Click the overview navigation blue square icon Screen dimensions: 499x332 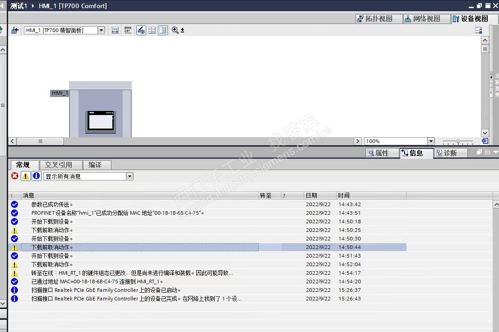pos(485,141)
